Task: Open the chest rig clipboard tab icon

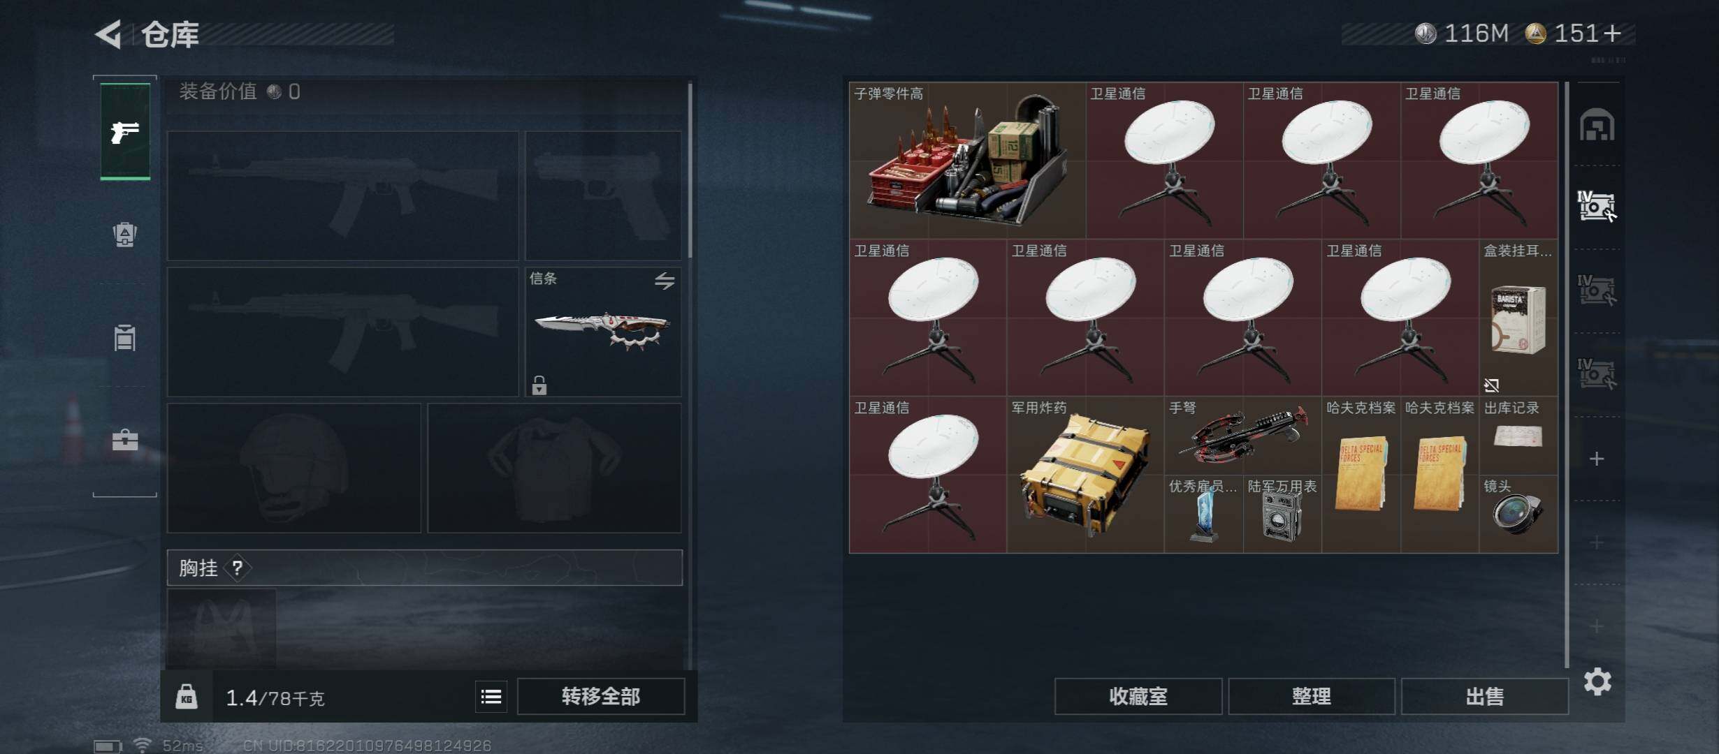Action: [125, 338]
